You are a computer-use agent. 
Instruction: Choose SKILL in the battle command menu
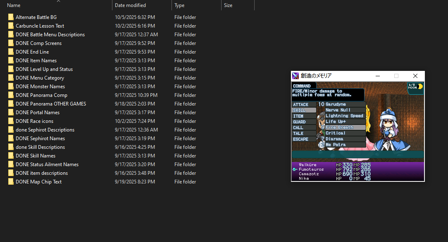point(304,110)
